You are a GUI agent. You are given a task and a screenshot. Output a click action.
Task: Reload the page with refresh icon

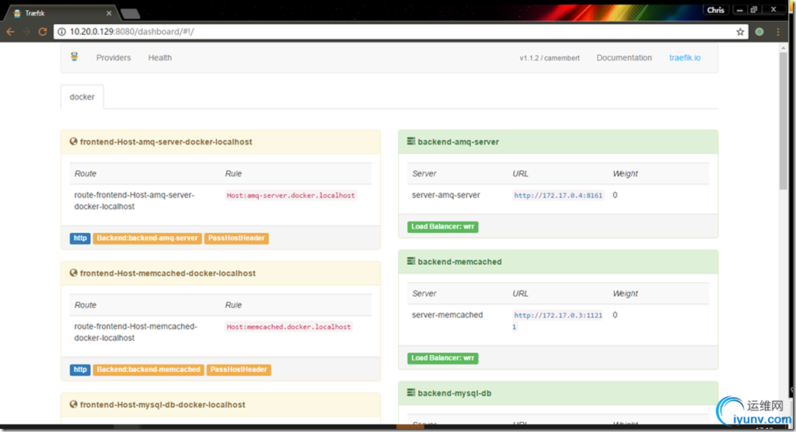(43, 32)
